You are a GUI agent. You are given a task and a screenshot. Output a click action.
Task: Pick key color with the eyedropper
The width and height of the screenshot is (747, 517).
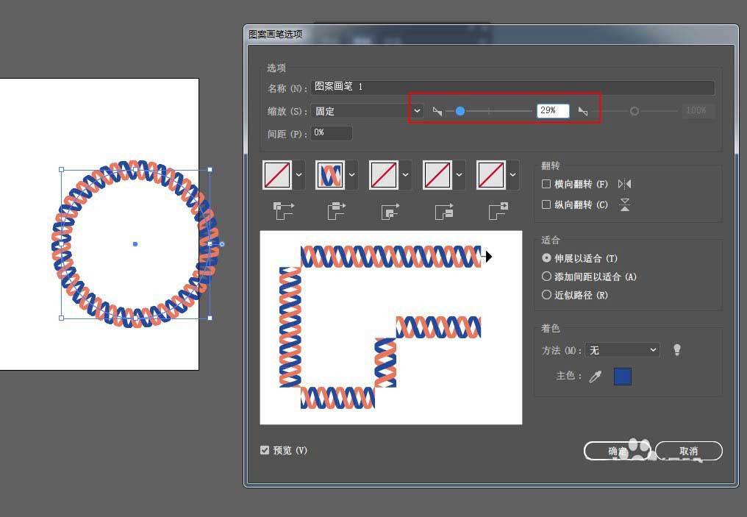[x=596, y=377]
